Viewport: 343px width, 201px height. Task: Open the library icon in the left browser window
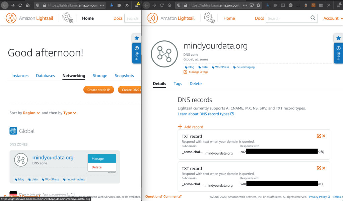point(119,5)
